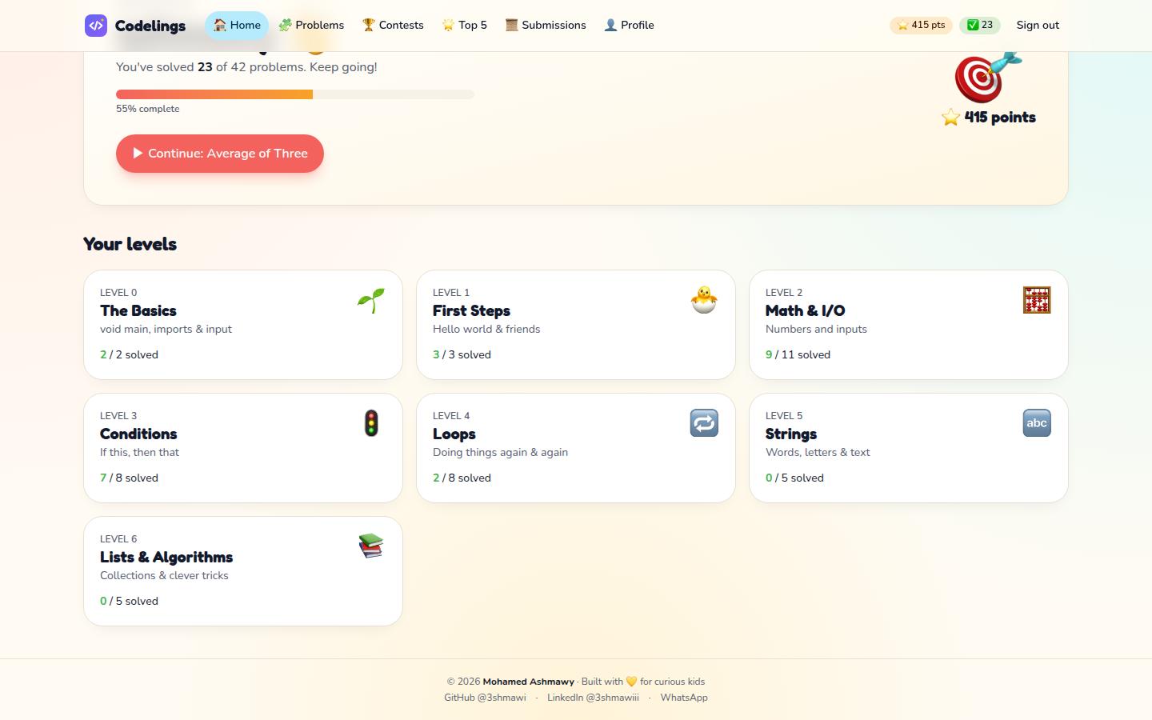Screen dimensions: 1152x720
Task: Click Continue: Average of Three button
Action: (220, 154)
